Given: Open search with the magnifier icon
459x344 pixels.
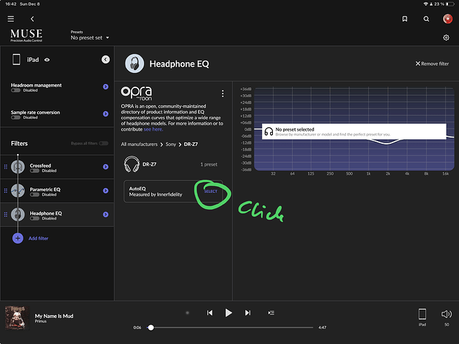Looking at the screenshot, I should 426,19.
